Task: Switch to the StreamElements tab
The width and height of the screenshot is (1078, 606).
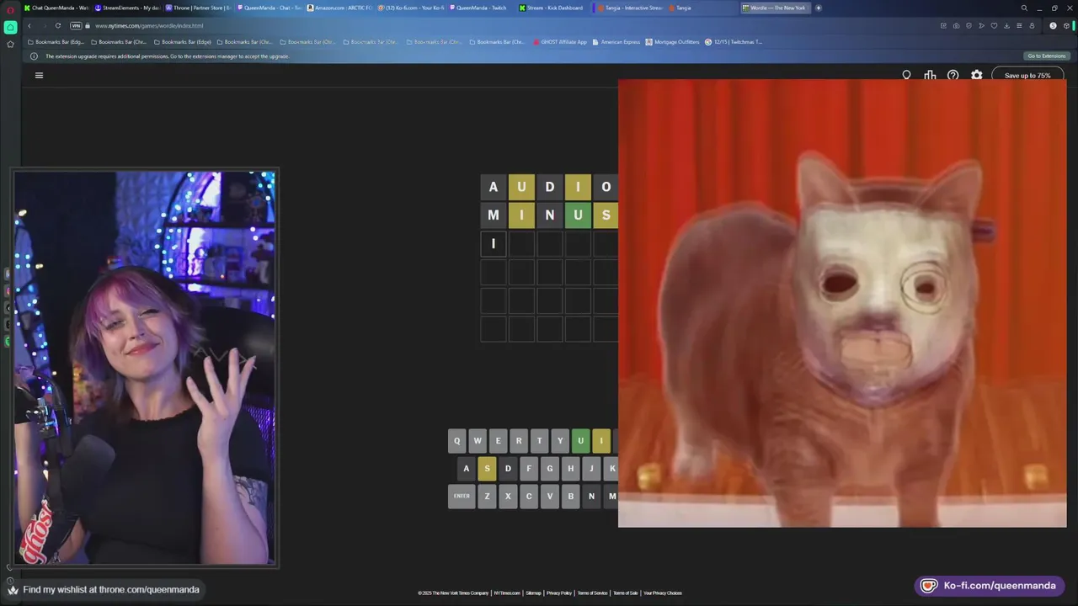Action: (x=127, y=8)
